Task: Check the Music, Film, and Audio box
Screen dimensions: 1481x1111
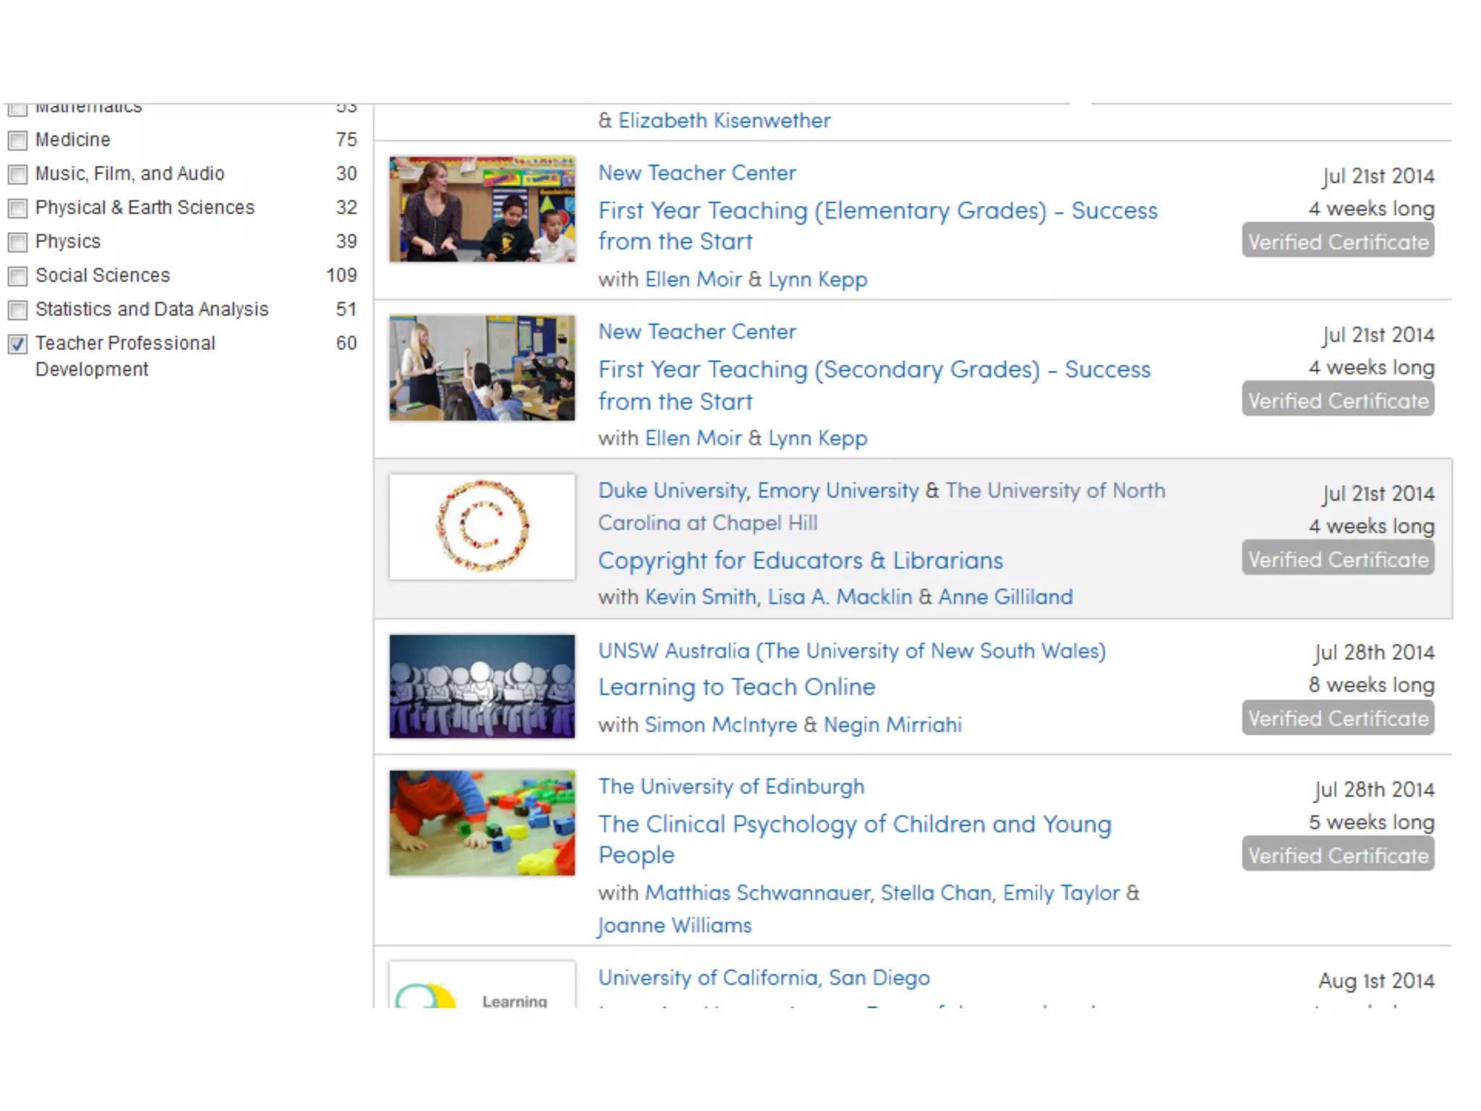Action: pyautogui.click(x=18, y=174)
